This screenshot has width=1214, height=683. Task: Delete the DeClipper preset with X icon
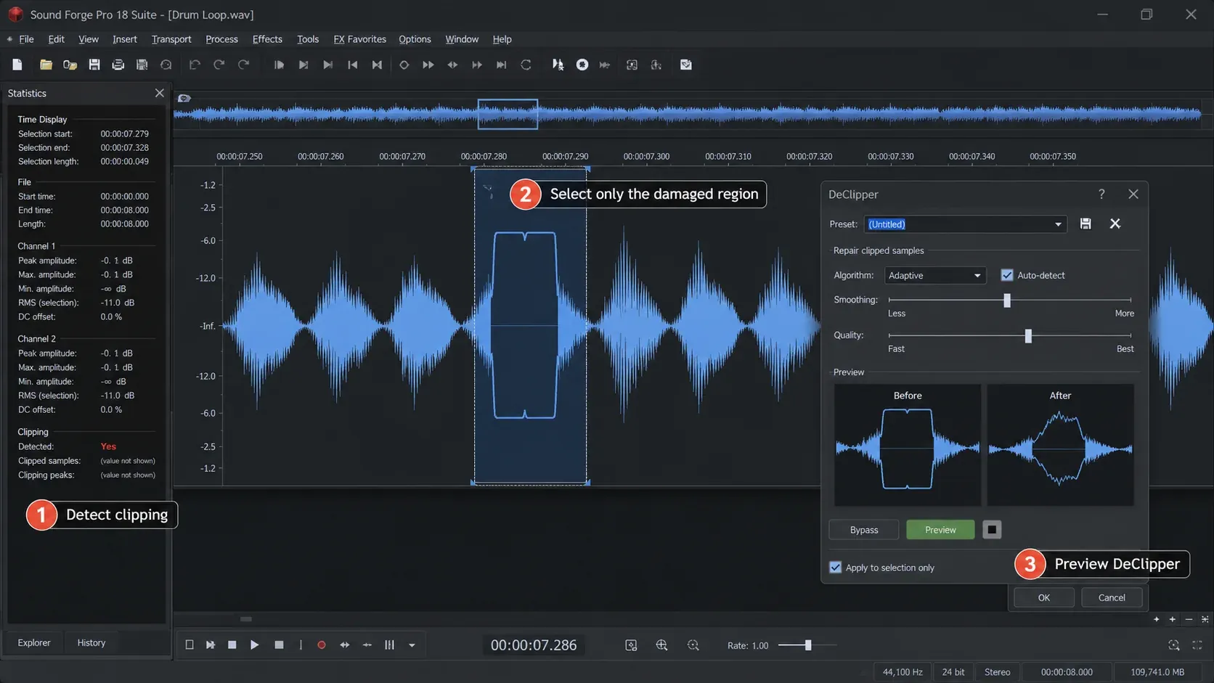point(1115,224)
